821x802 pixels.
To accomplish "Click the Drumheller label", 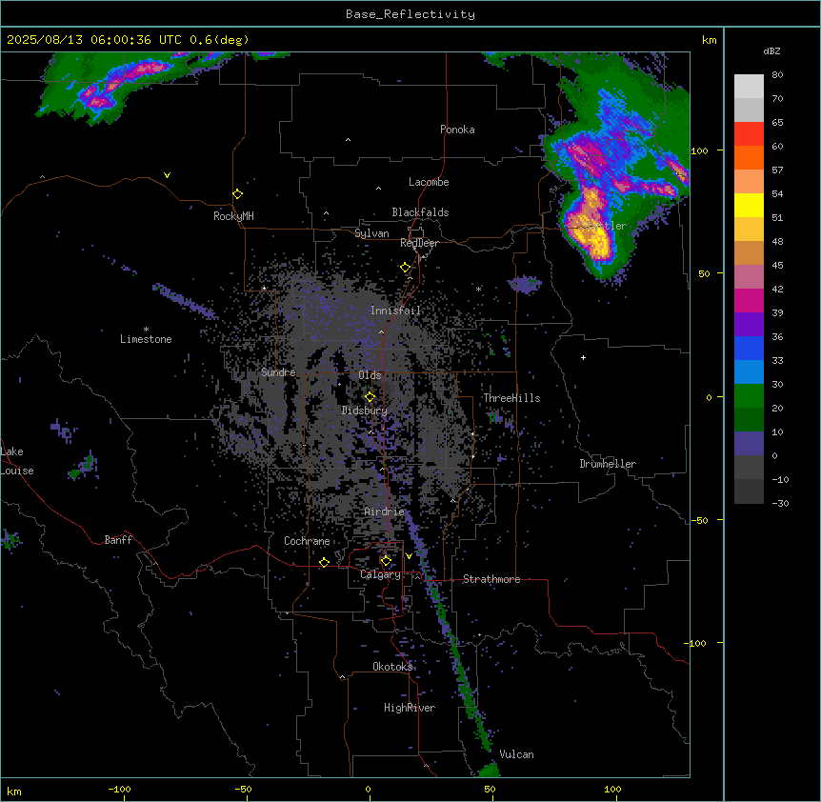I will (x=608, y=464).
